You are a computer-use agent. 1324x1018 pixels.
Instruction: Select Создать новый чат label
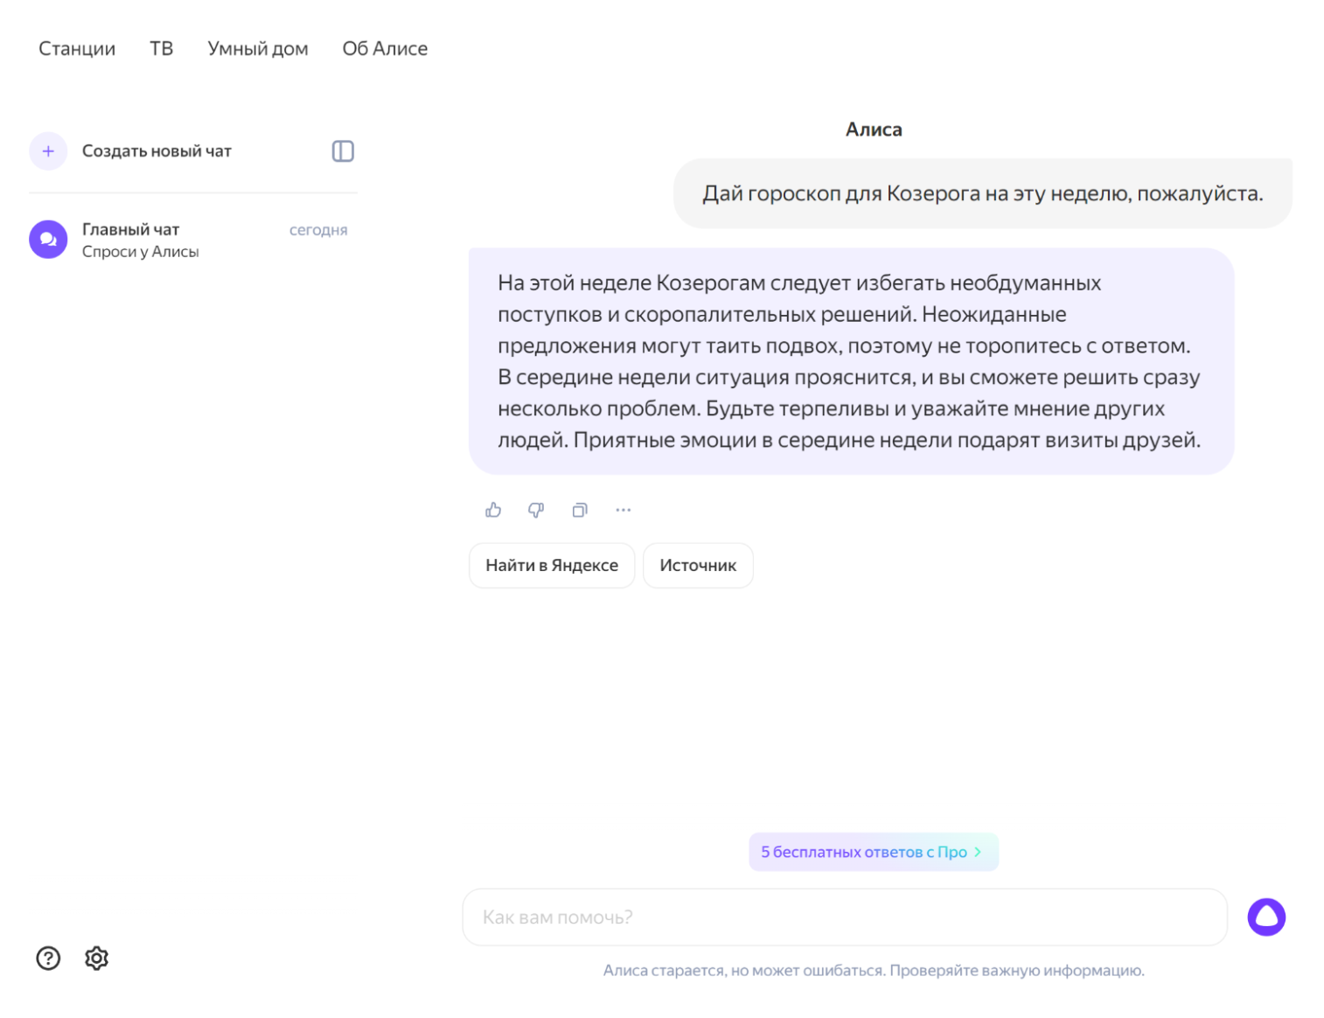point(157,151)
